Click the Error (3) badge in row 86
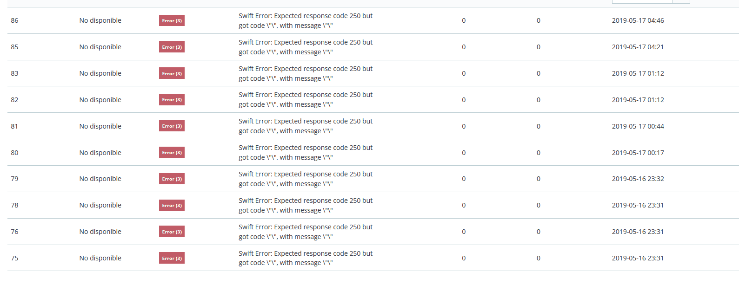 tap(172, 20)
